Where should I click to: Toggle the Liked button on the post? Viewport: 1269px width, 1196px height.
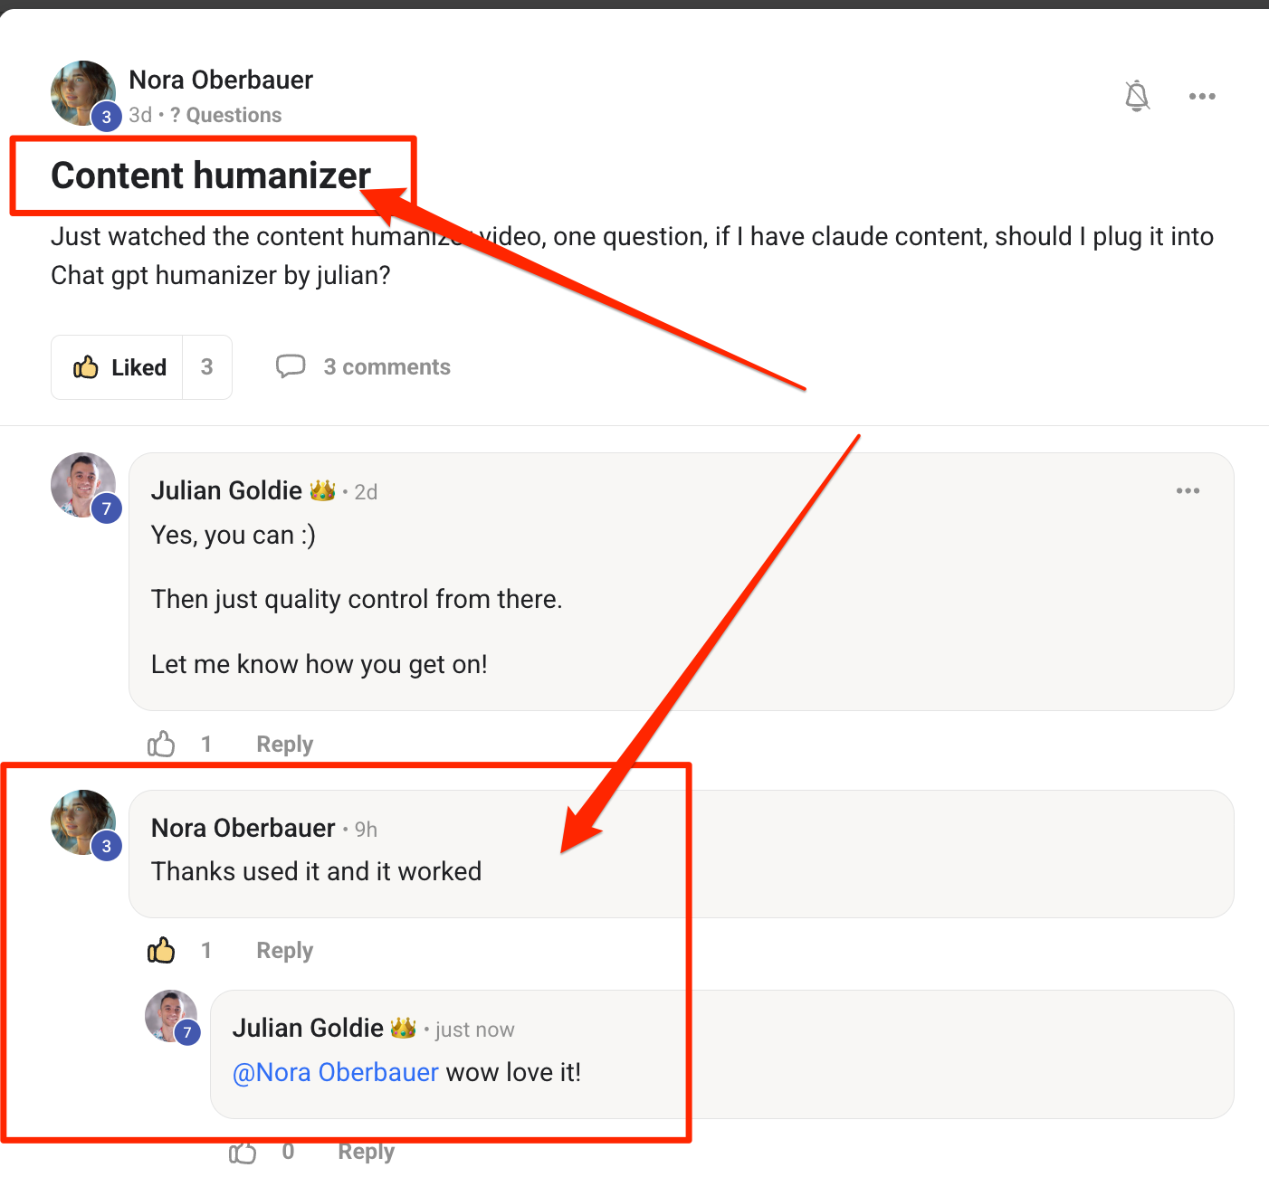coord(118,367)
